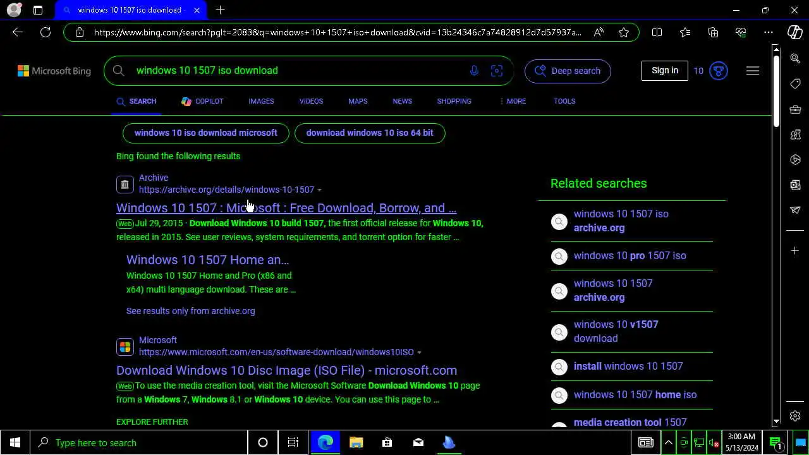Open the Windows Start menu
Screen dimensions: 809x455
tap(15, 442)
